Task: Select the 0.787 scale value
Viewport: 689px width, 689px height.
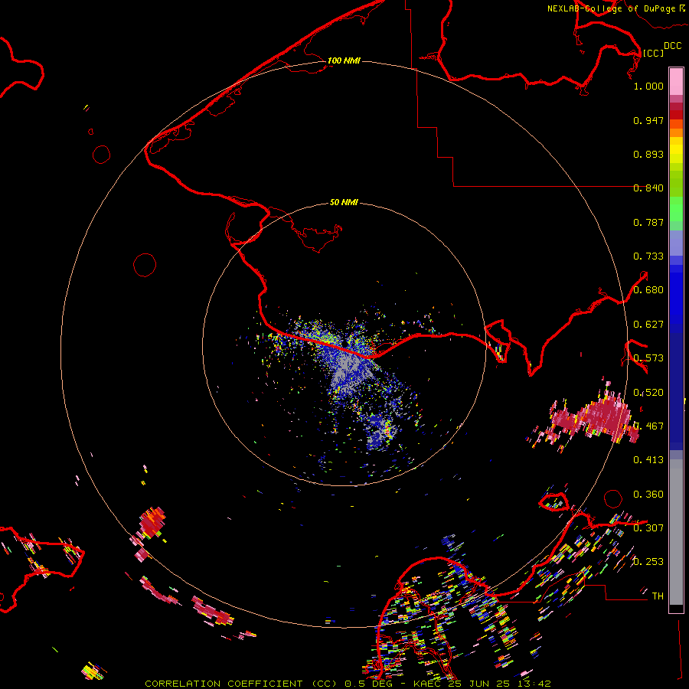Action: pos(648,222)
